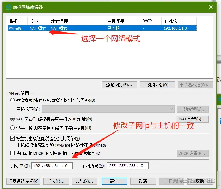The width and height of the screenshot is (221, 189).
Task: Click the 子网 IP input field
Action: [x=52, y=166]
